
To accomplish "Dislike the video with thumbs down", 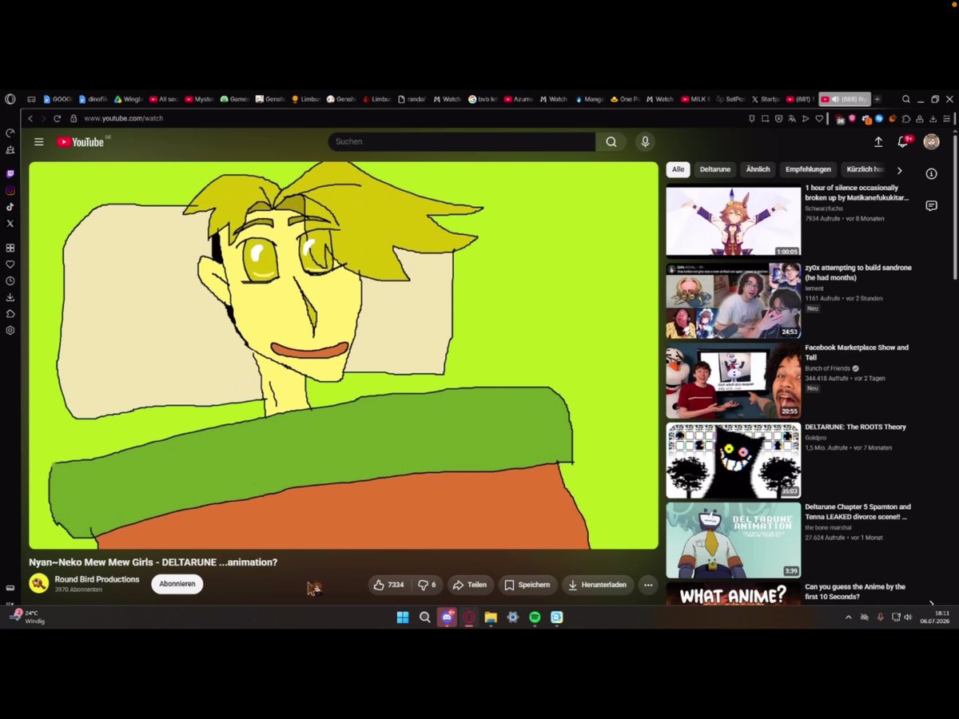I will coord(428,585).
